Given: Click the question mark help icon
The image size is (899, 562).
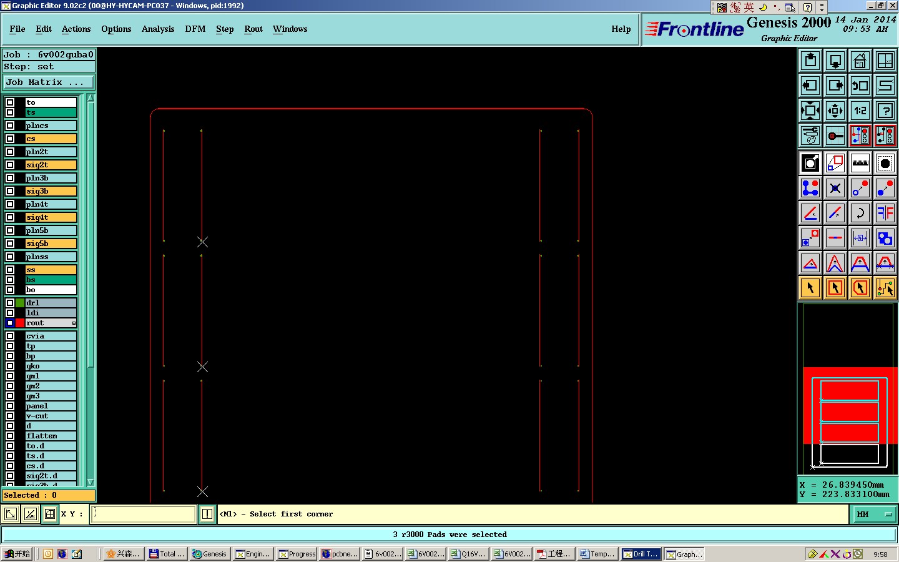Looking at the screenshot, I should tap(885, 111).
